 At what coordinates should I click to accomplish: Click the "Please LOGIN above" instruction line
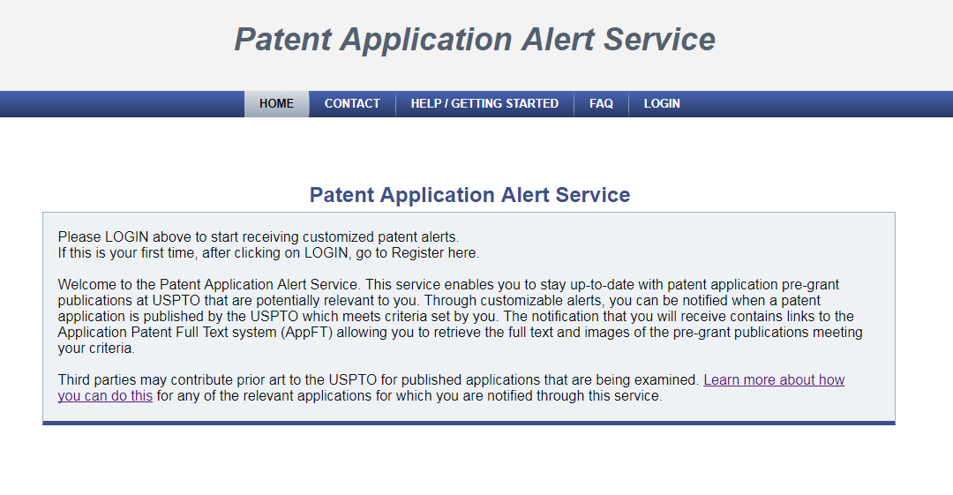click(259, 237)
